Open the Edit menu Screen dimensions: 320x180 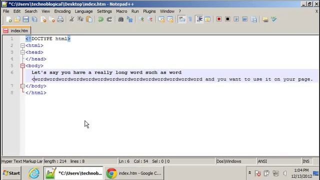pos(17,11)
